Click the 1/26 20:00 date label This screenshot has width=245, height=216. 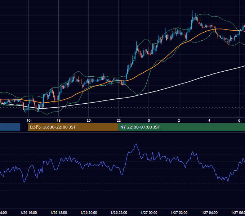click(89, 212)
